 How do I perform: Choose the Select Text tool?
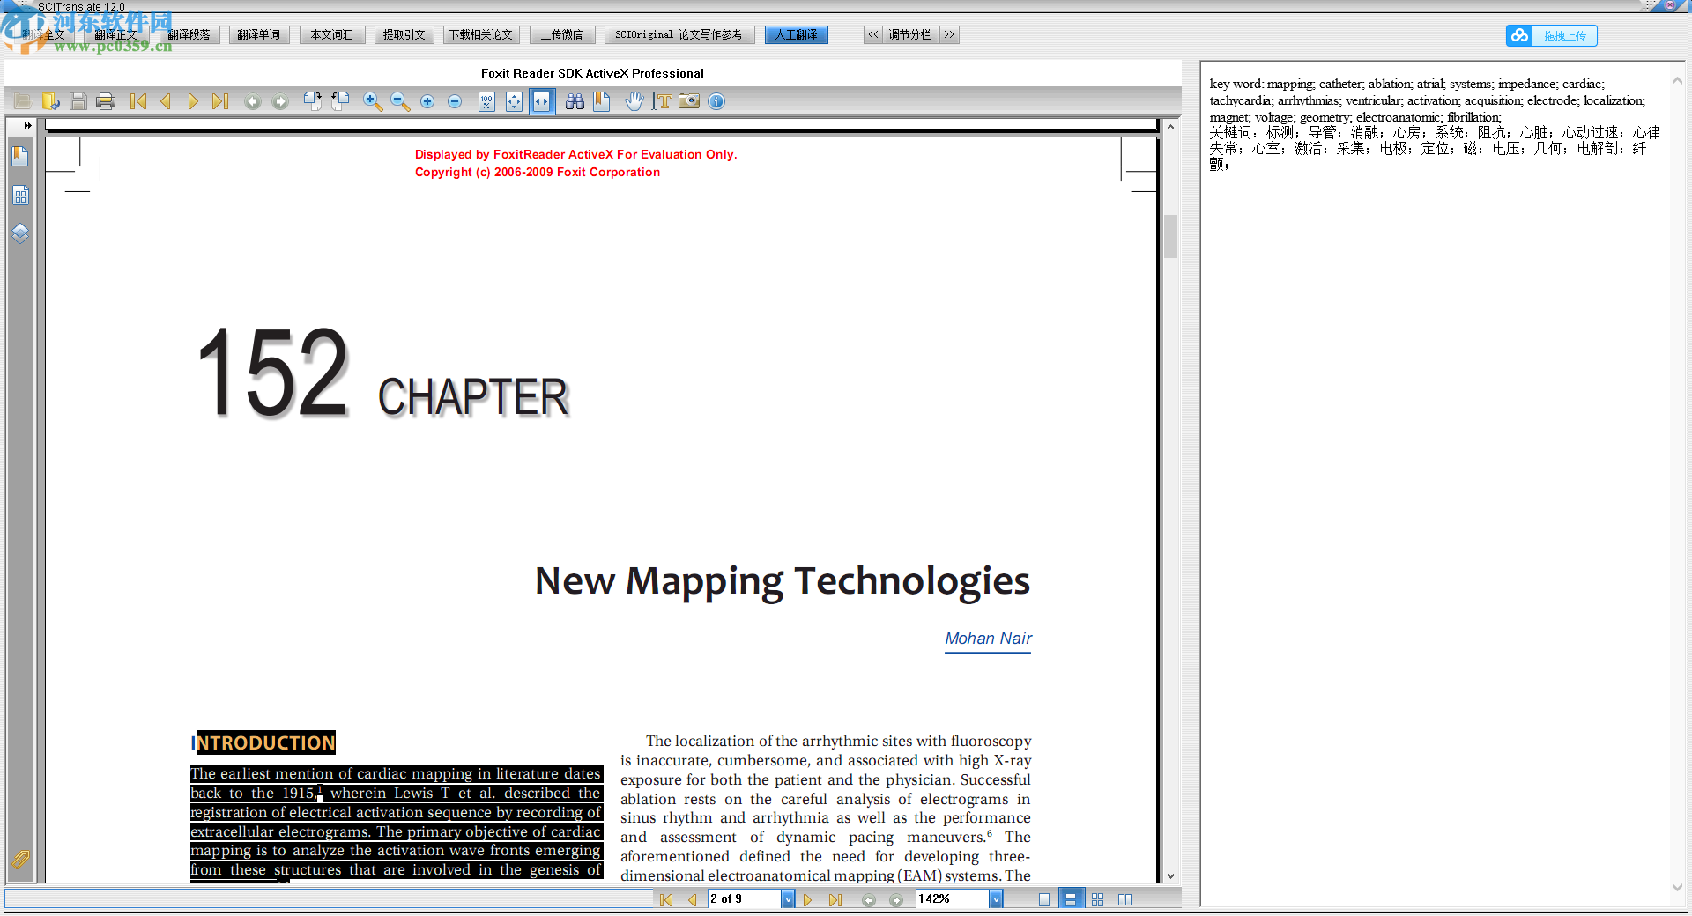point(662,102)
